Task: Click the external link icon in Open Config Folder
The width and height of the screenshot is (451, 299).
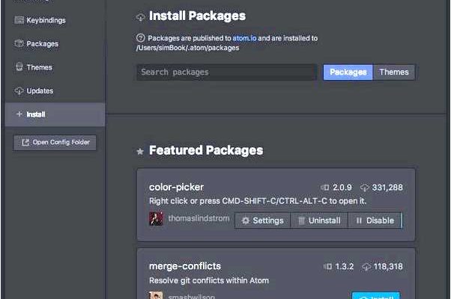Action: 25,142
